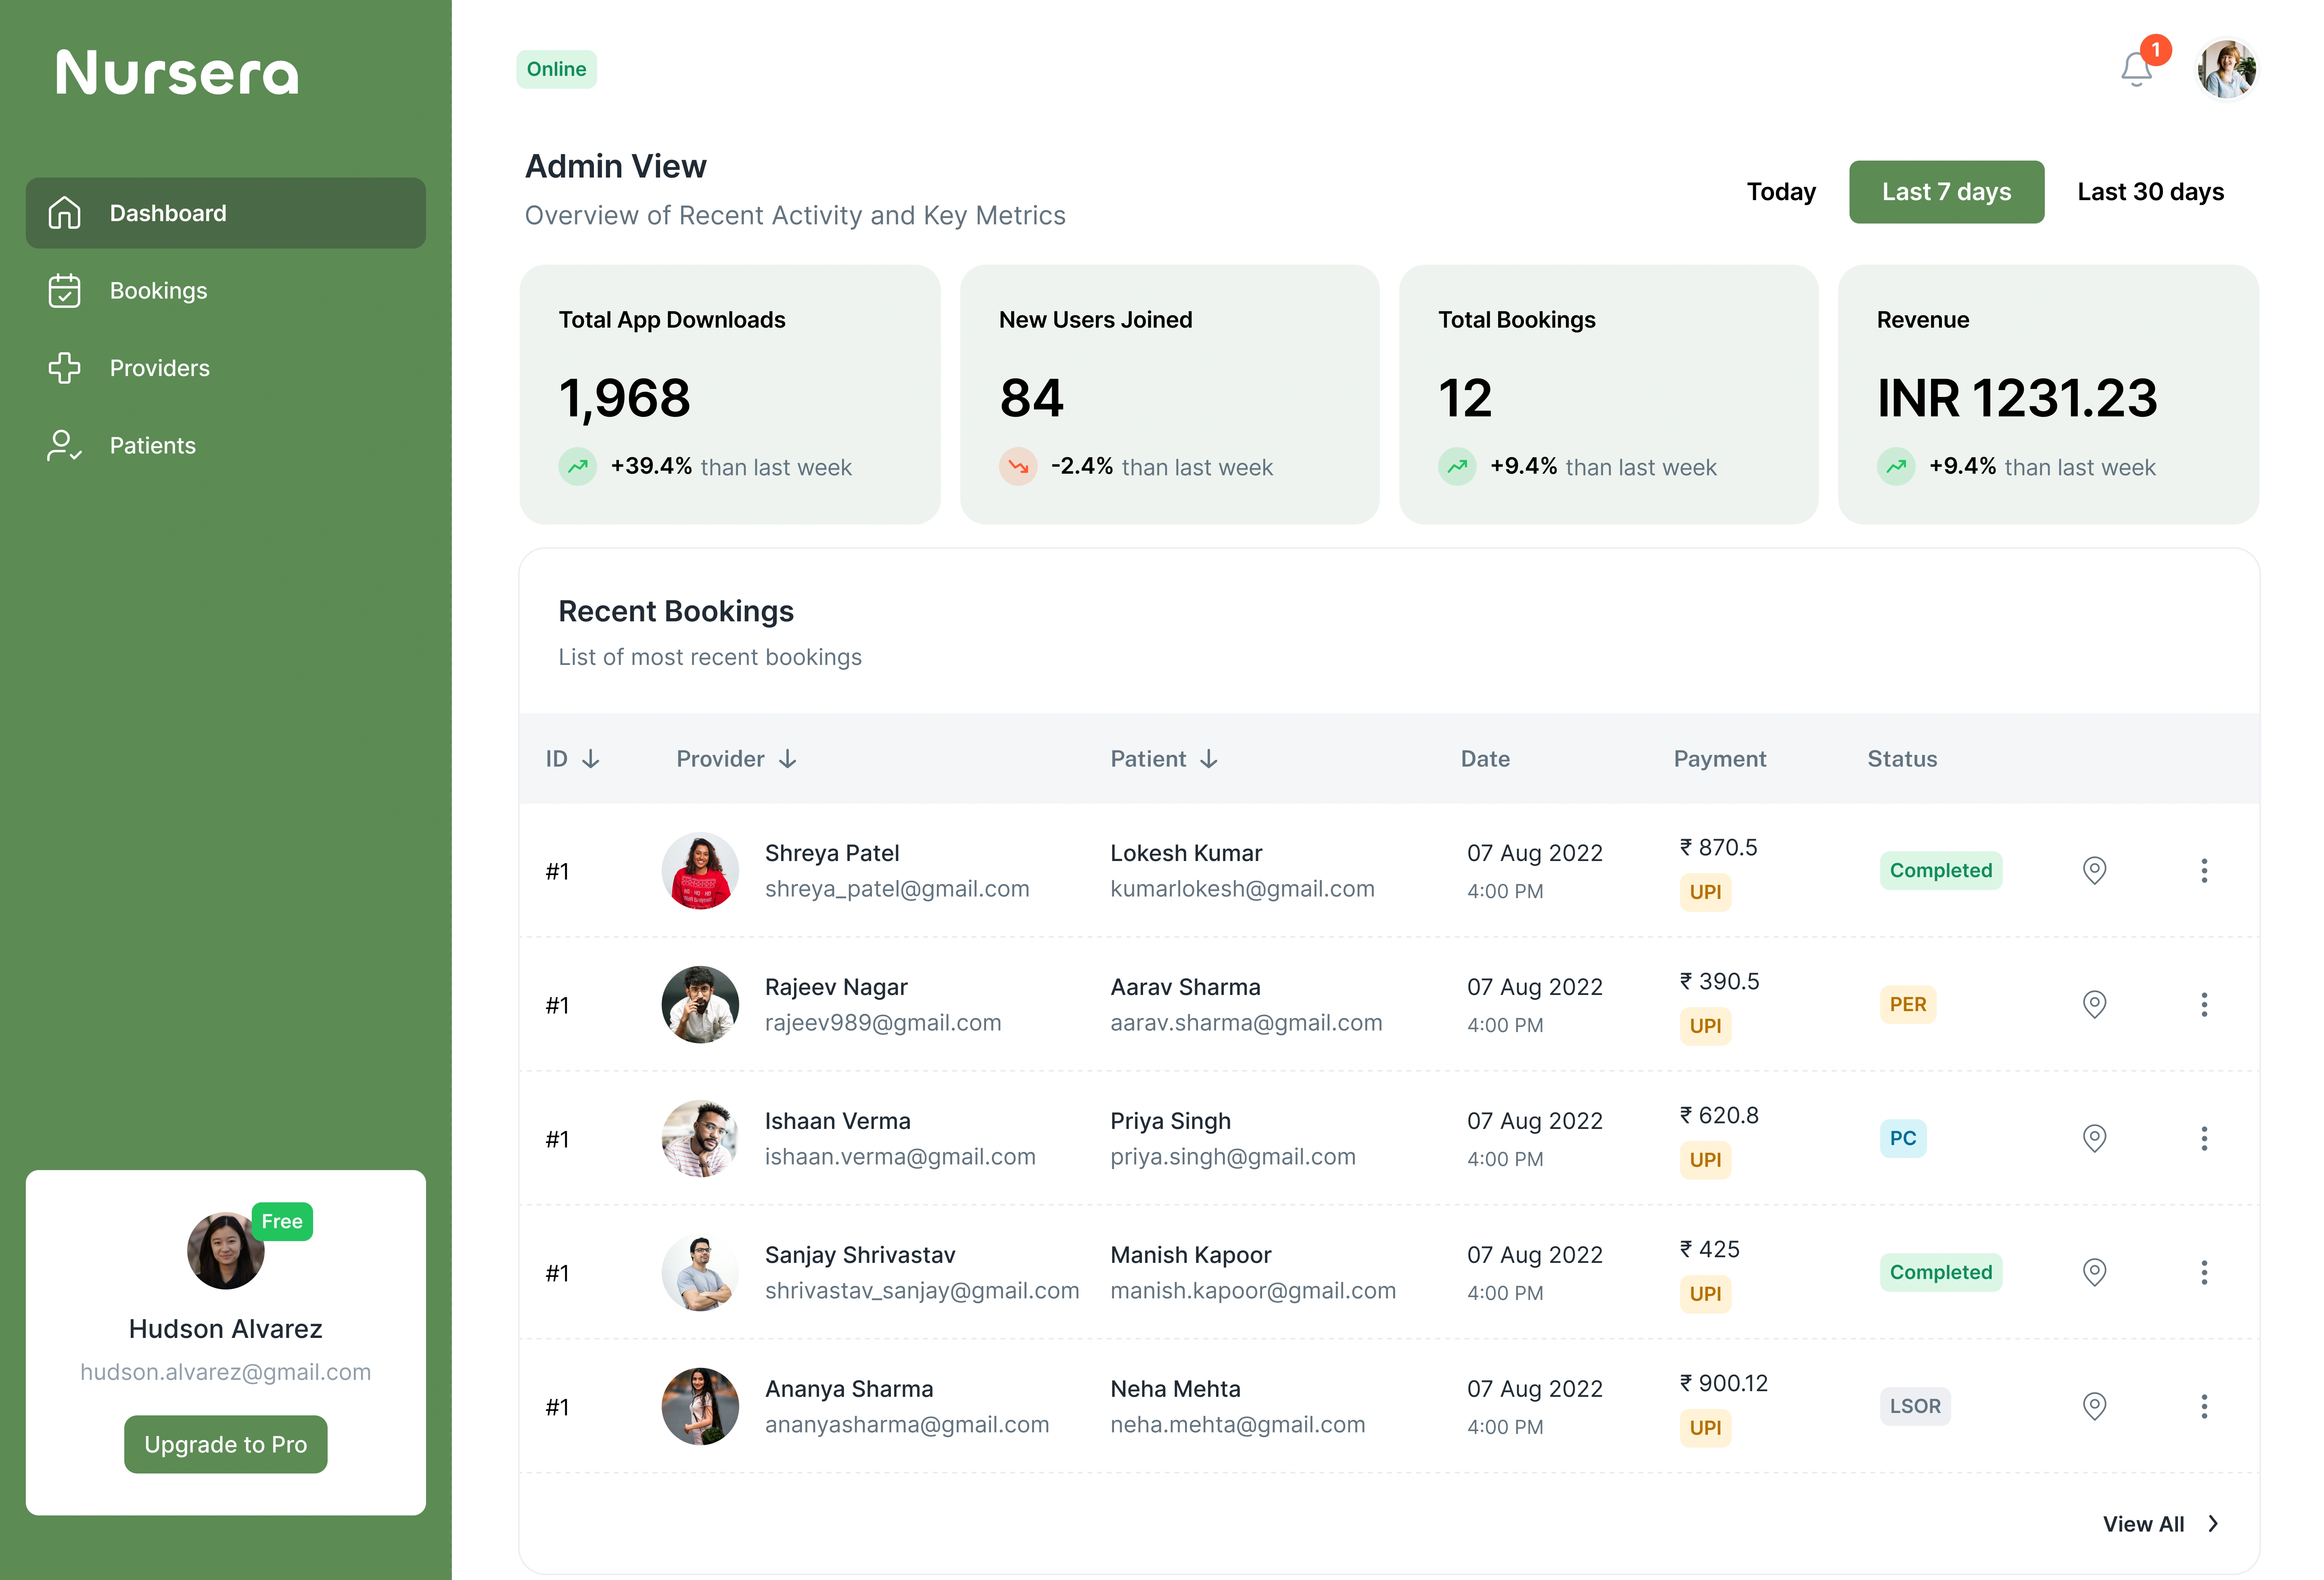2324x1580 pixels.
Task: Click the upward trend icon under Revenue
Action: pos(1896,466)
